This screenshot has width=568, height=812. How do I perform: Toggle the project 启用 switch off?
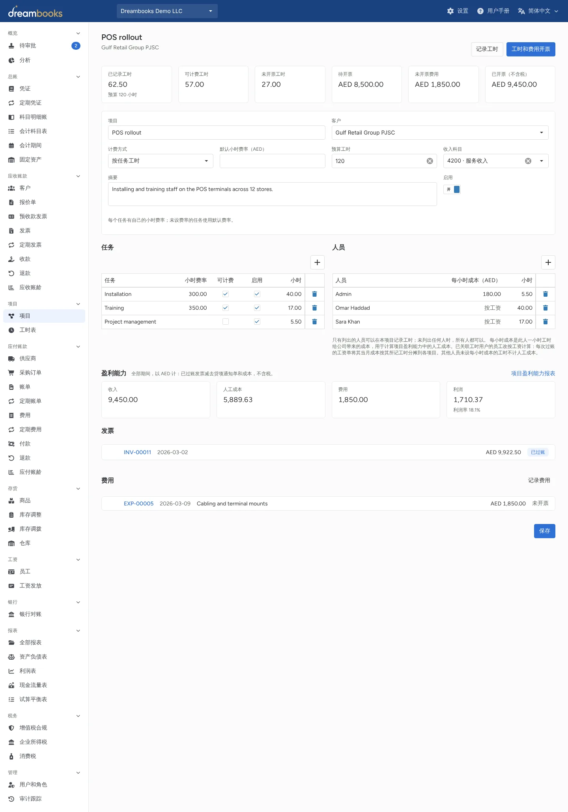tap(452, 189)
